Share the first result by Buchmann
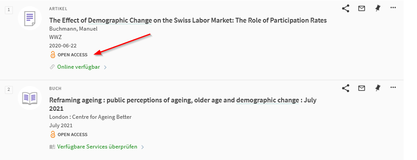Image resolution: width=417 pixels, height=160 pixels. pyautogui.click(x=346, y=8)
